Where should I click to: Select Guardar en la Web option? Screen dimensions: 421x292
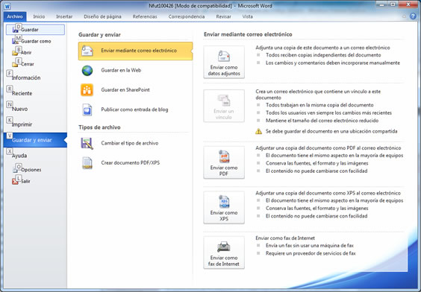click(136, 71)
